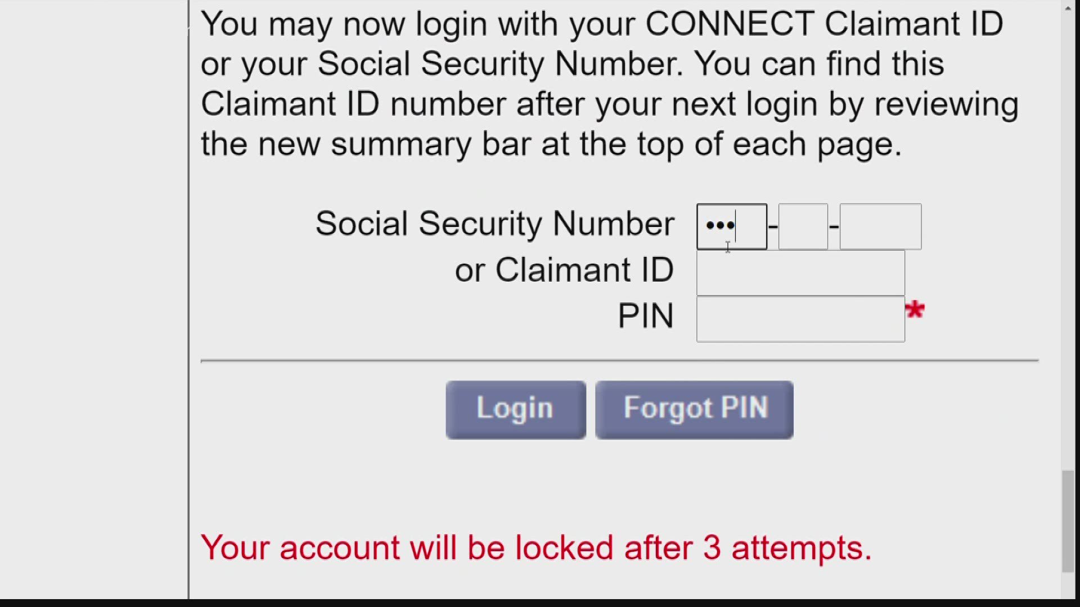The width and height of the screenshot is (1080, 607).
Task: Click the second dash between SSN fields
Action: (x=834, y=227)
